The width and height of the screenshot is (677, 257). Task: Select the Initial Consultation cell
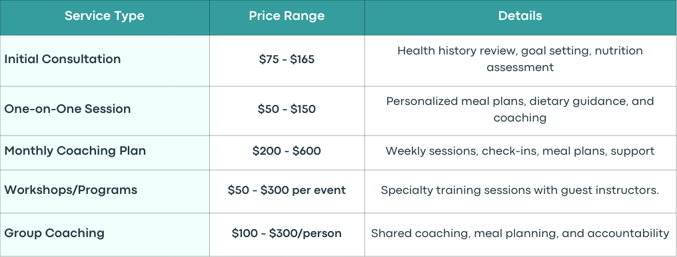[x=105, y=60]
